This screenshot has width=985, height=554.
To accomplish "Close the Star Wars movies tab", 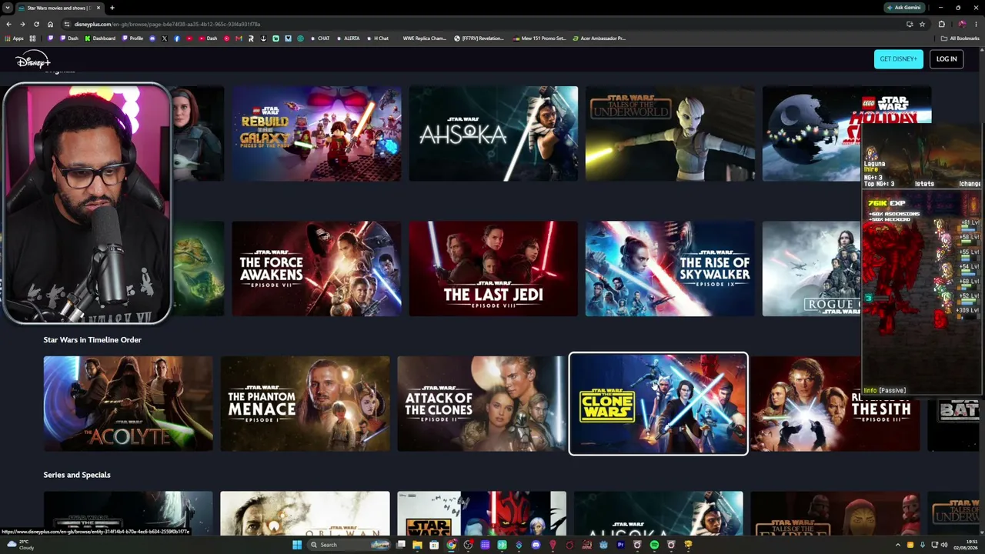I will (x=99, y=8).
